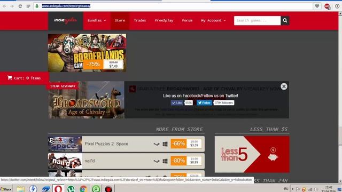Click the Borderlands -75% discount badge
Screen dimensions: 342x192
[x=93, y=64]
